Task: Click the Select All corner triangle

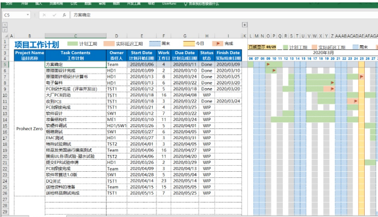Action: click(x=6, y=36)
